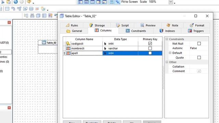Viewport: 219px width, 123px height.
Task: Click the Paste clipboard icon
Action: click(x=8, y=2)
